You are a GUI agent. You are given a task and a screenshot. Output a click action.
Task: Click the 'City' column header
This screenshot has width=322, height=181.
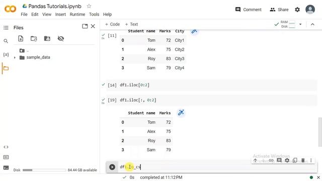click(180, 31)
